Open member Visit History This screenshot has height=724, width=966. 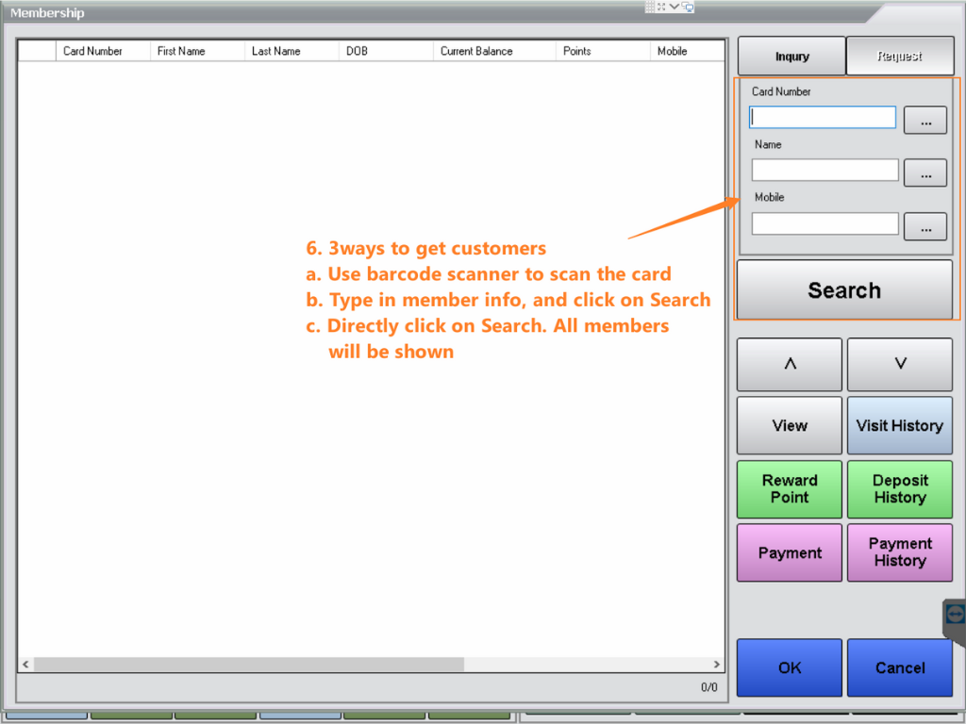[899, 426]
